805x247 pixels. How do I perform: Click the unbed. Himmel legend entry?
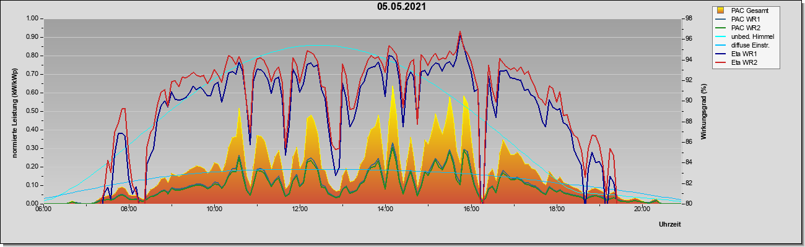tap(745, 36)
